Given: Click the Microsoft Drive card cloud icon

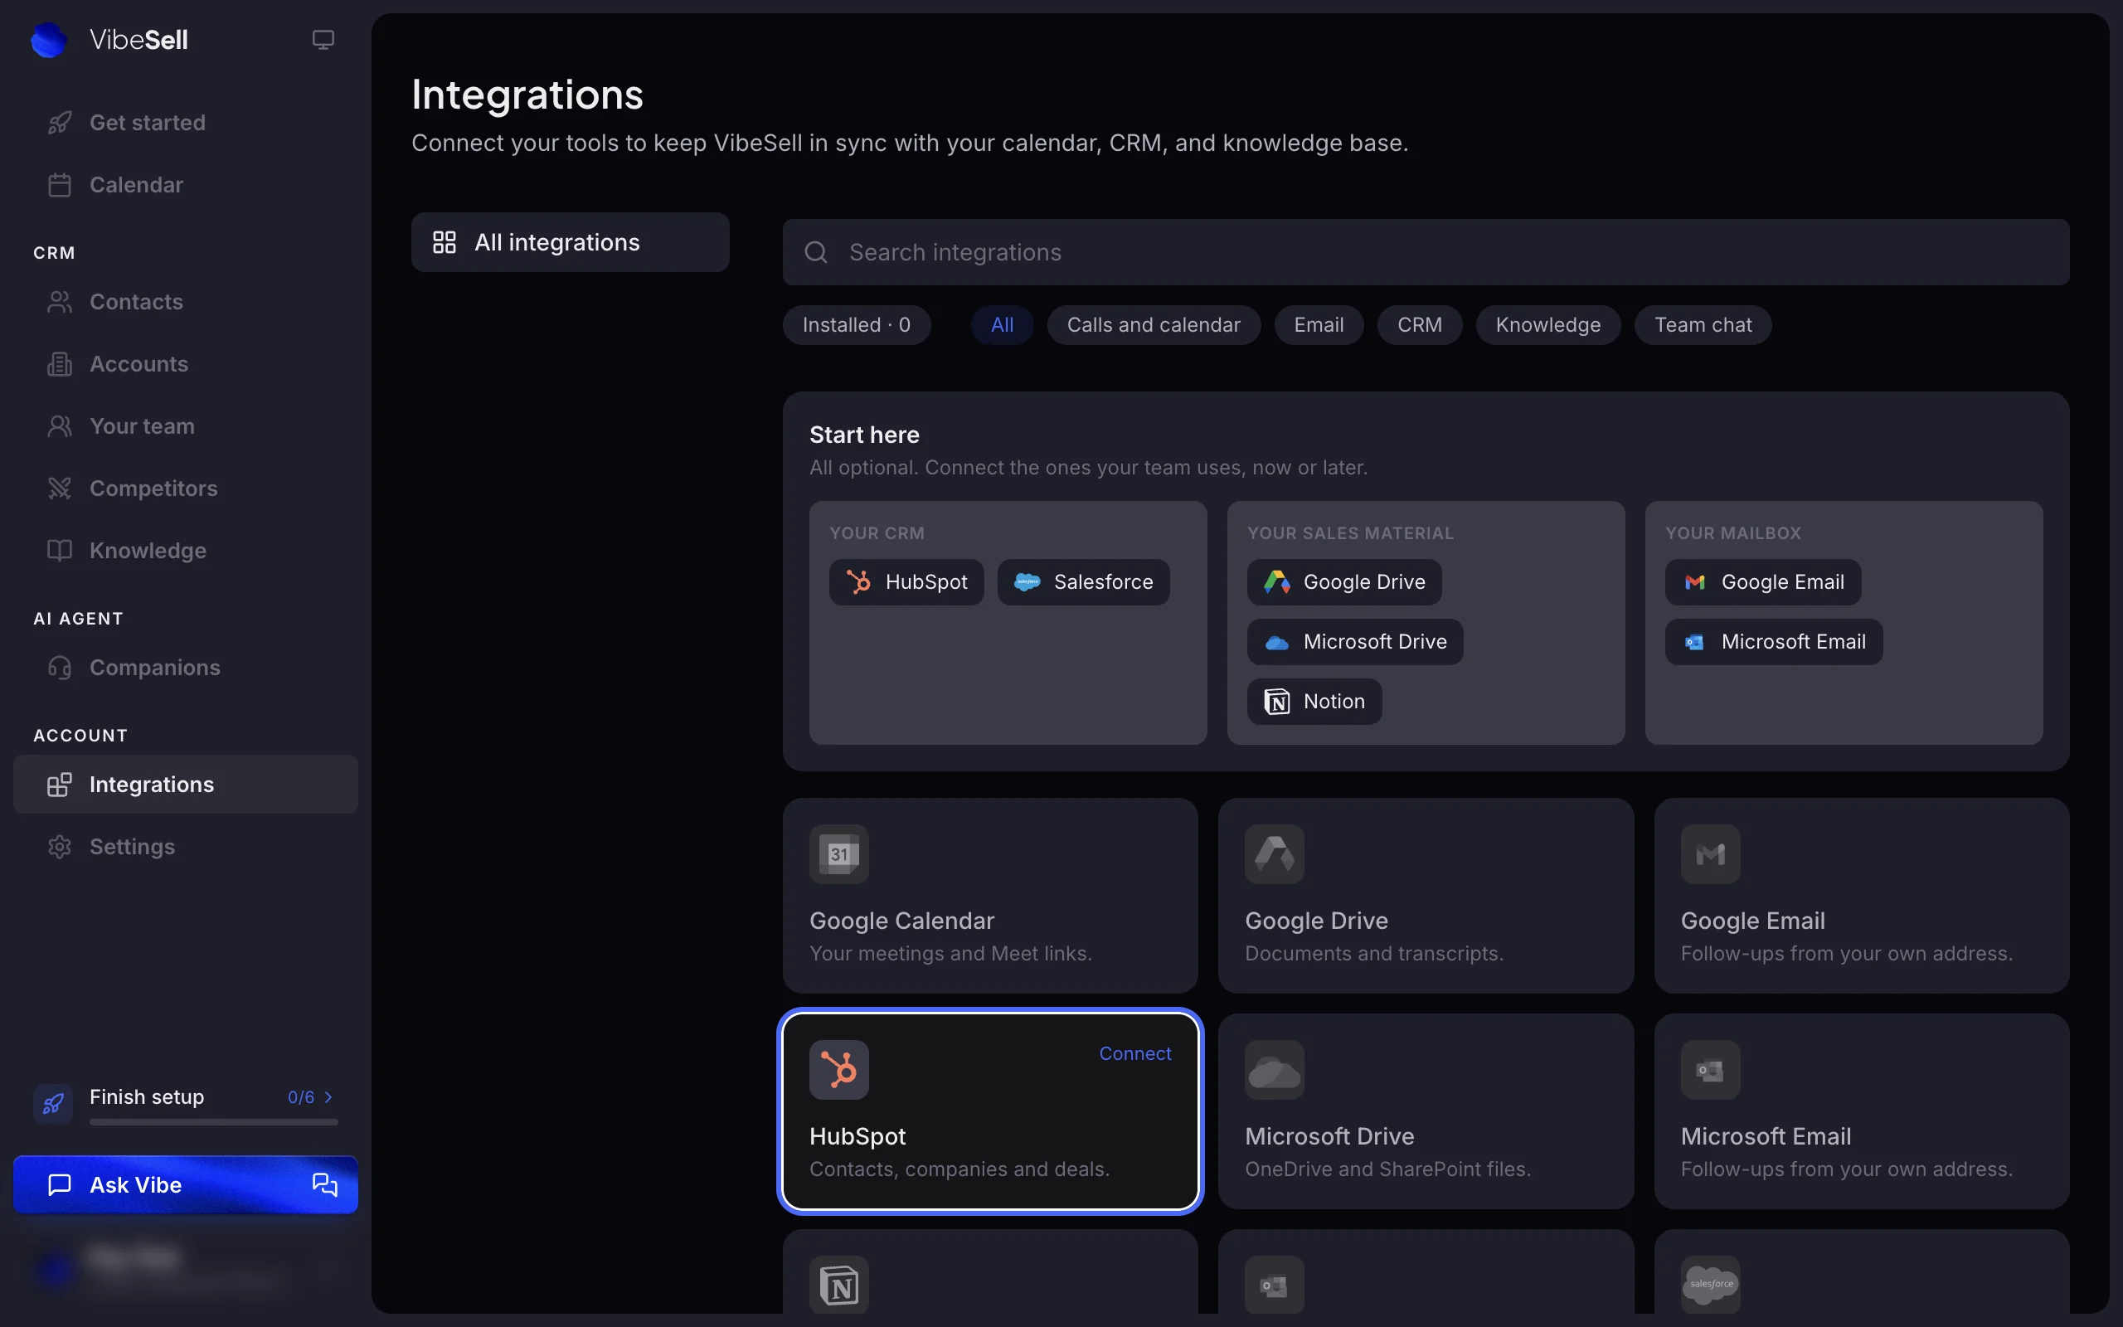Looking at the screenshot, I should click(x=1275, y=1070).
